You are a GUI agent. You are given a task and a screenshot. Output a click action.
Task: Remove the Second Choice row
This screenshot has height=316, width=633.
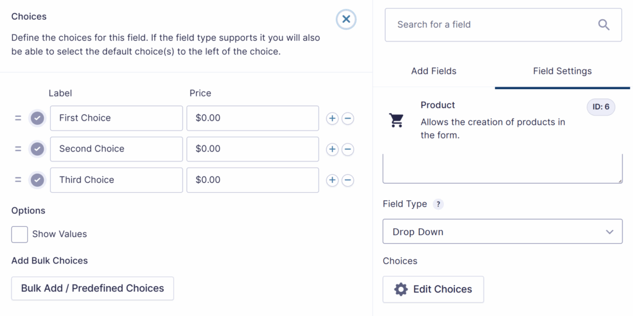pos(348,149)
